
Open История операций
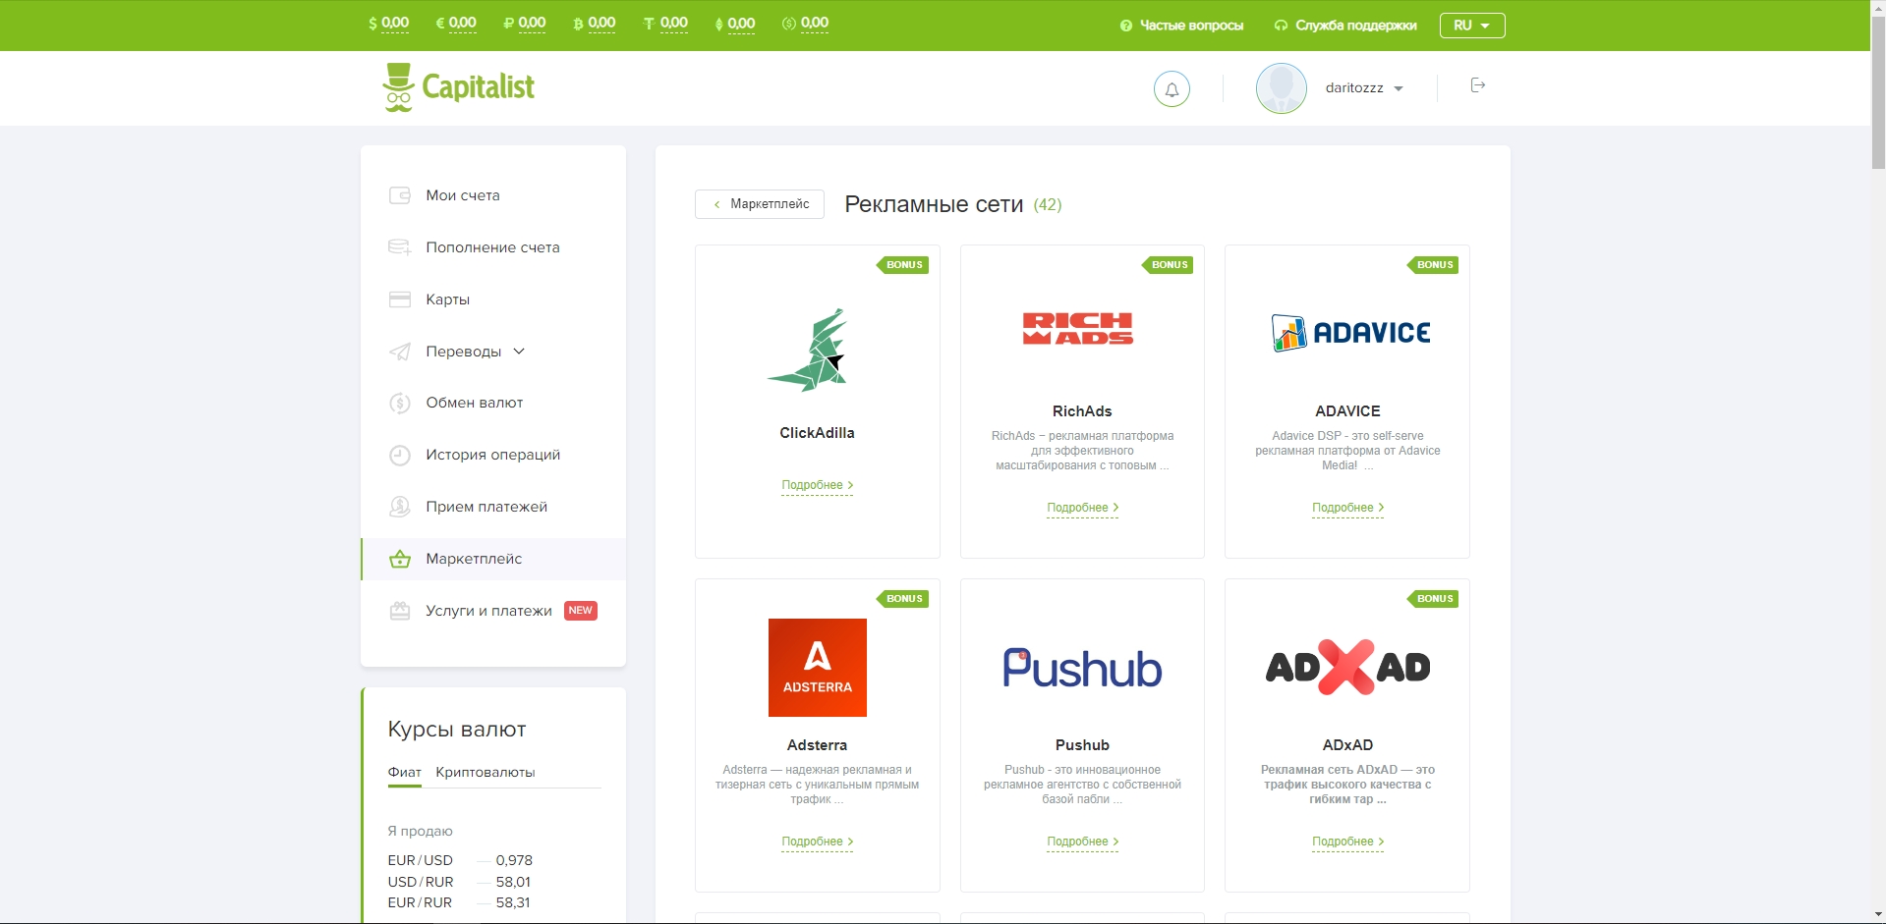(493, 455)
